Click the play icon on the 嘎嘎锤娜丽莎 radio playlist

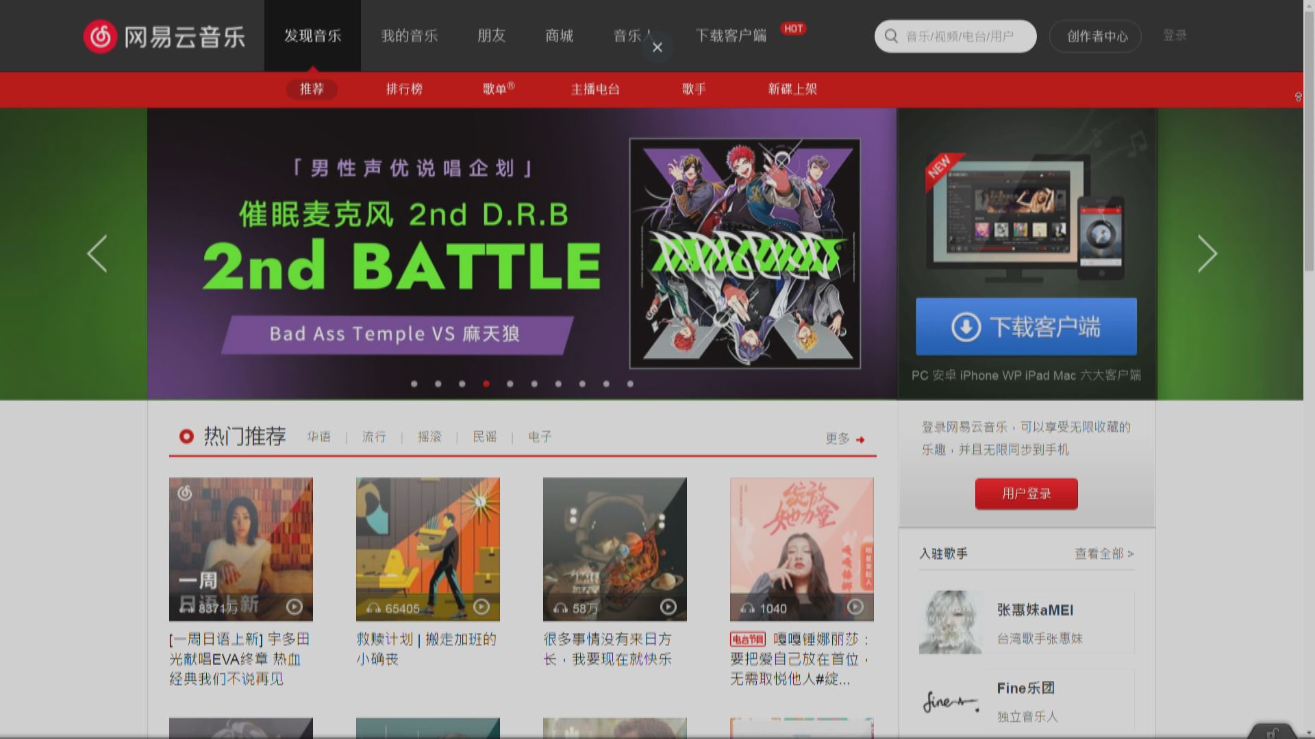coord(855,606)
